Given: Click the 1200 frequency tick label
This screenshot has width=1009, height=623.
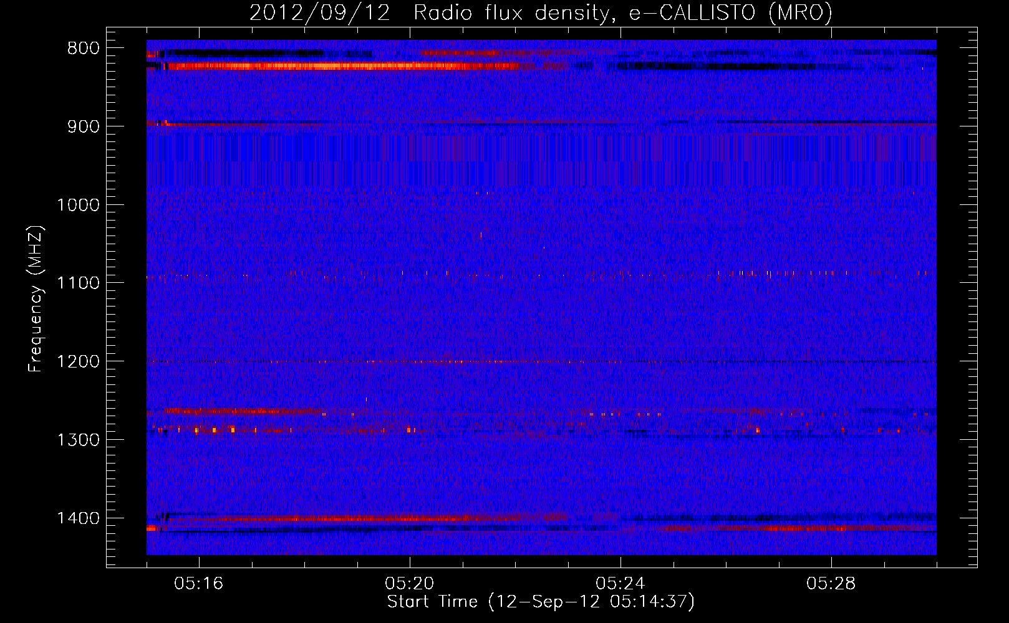Looking at the screenshot, I should coord(78,361).
